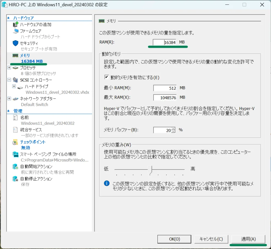Click the Maximum RAM (最大 RAM) input field

165,97
